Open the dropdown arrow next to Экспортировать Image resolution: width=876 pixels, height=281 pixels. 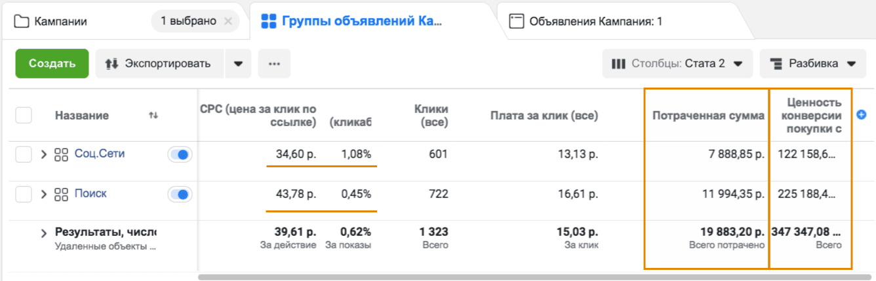[238, 64]
